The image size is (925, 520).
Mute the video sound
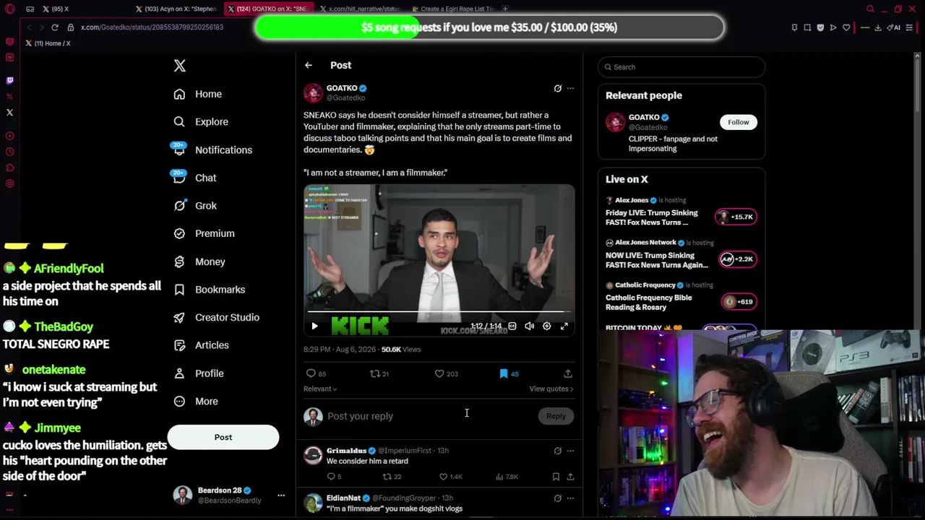(x=530, y=326)
